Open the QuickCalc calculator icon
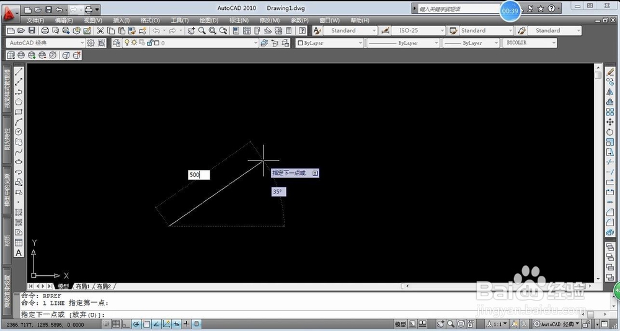The height and width of the screenshot is (331, 620). [289, 30]
